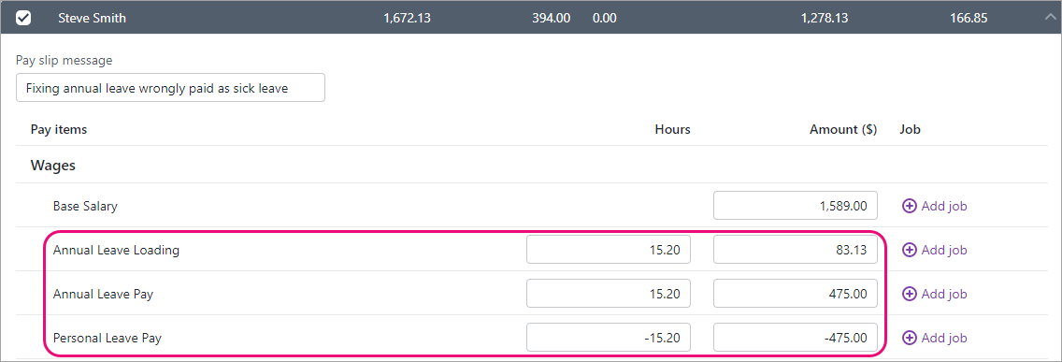Click Add job link for Base Salary

pos(935,206)
